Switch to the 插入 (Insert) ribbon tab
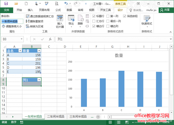This screenshot has width=174, height=125. (30, 10)
